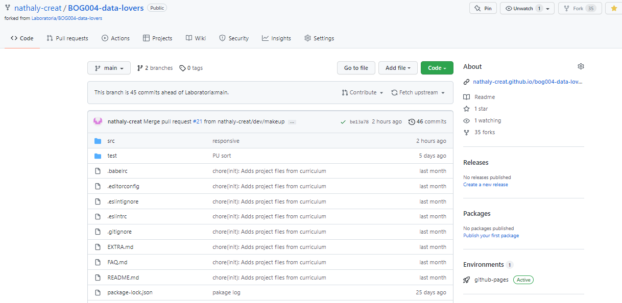The height and width of the screenshot is (303, 622).
Task: Click the star icon button
Action: [614, 8]
